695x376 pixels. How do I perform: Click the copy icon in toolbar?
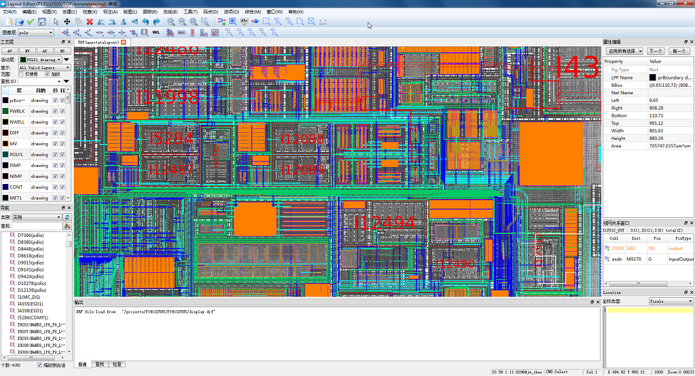click(79, 21)
